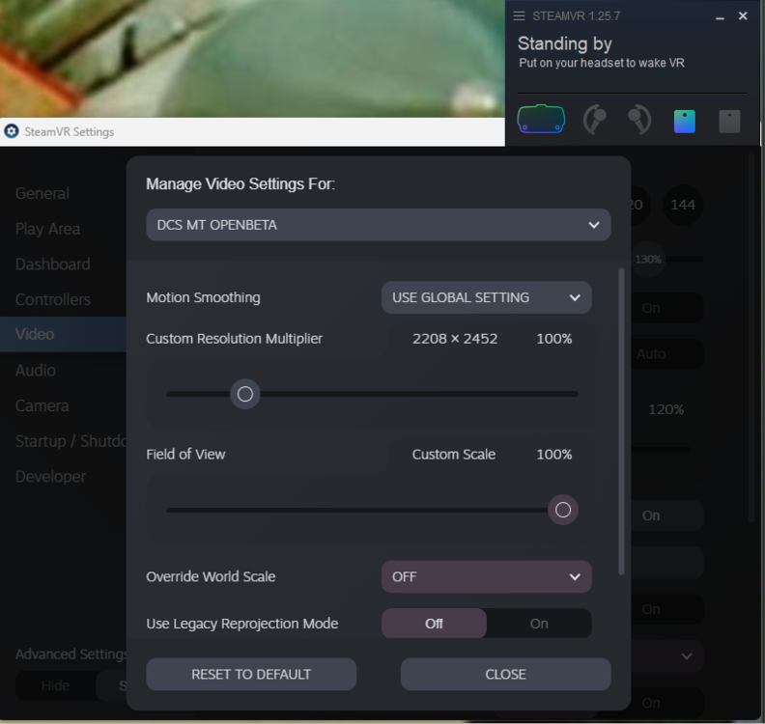The width and height of the screenshot is (765, 724).
Task: Minimize the SteamVR status window
Action: (x=720, y=17)
